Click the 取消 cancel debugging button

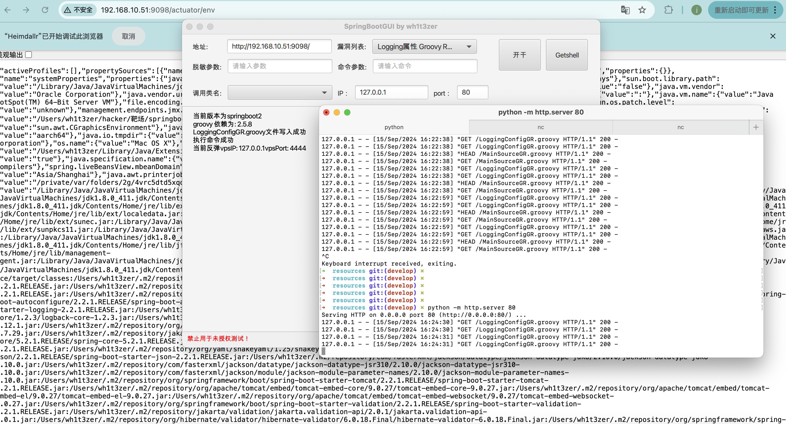[128, 36]
